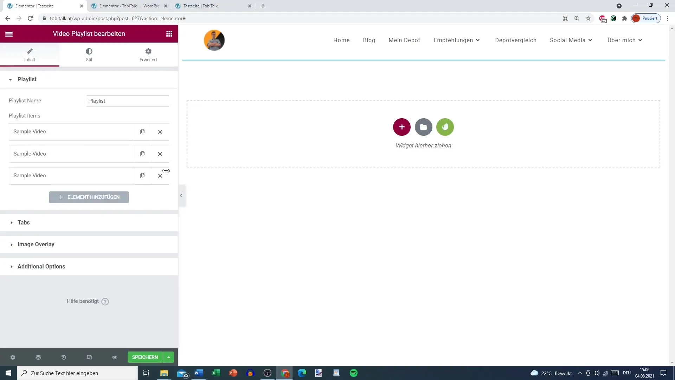Select the Stil tab
The height and width of the screenshot is (380, 675).
(89, 55)
